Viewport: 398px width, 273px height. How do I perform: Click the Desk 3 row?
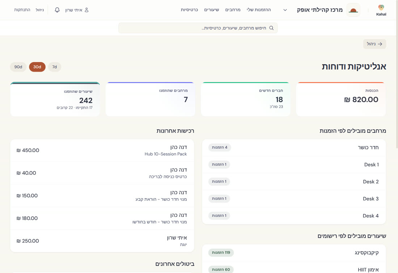294,199
